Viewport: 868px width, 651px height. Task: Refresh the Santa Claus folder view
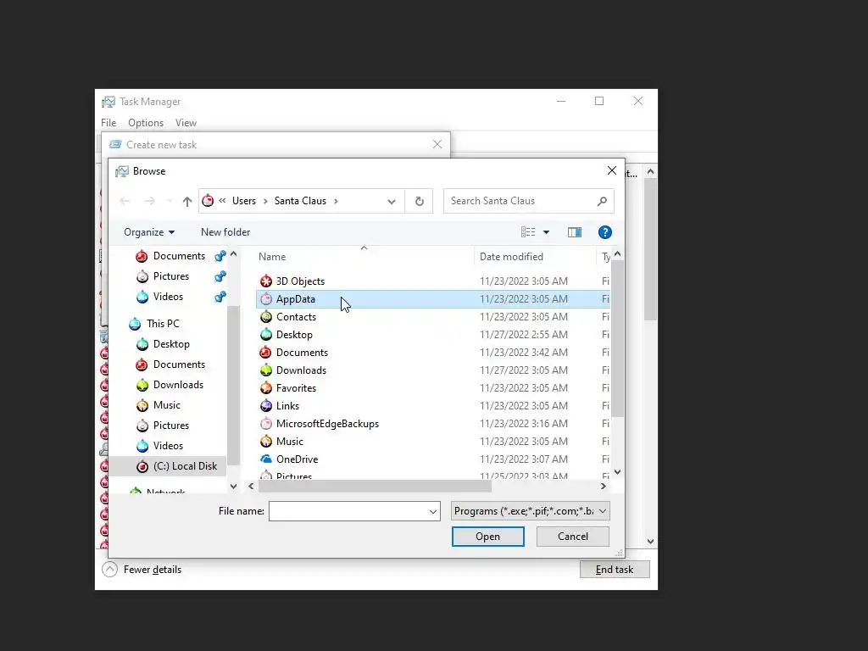tap(419, 201)
